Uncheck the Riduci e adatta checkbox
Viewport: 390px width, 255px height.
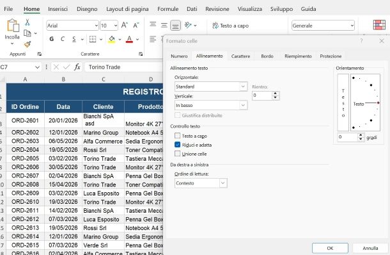177,145
